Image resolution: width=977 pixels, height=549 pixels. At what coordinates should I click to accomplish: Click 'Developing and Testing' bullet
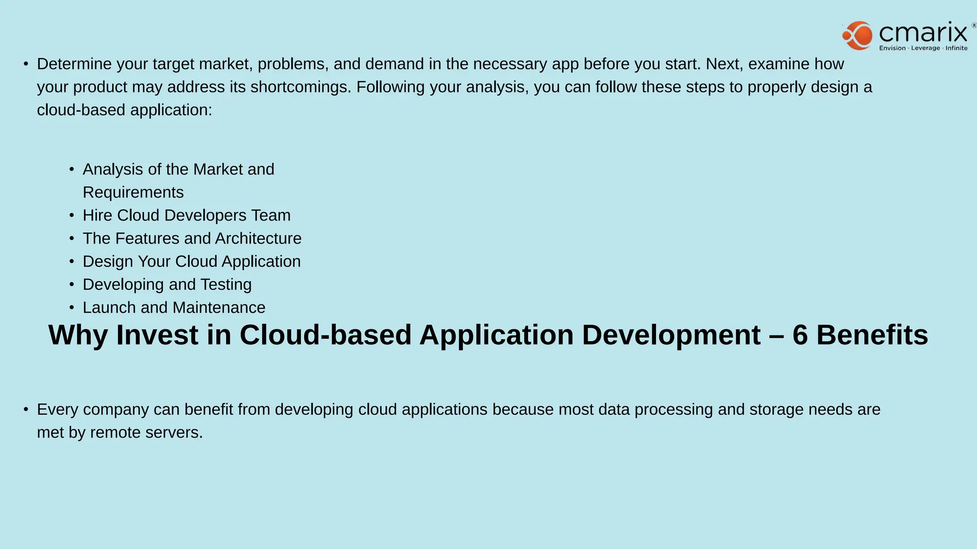point(167,285)
